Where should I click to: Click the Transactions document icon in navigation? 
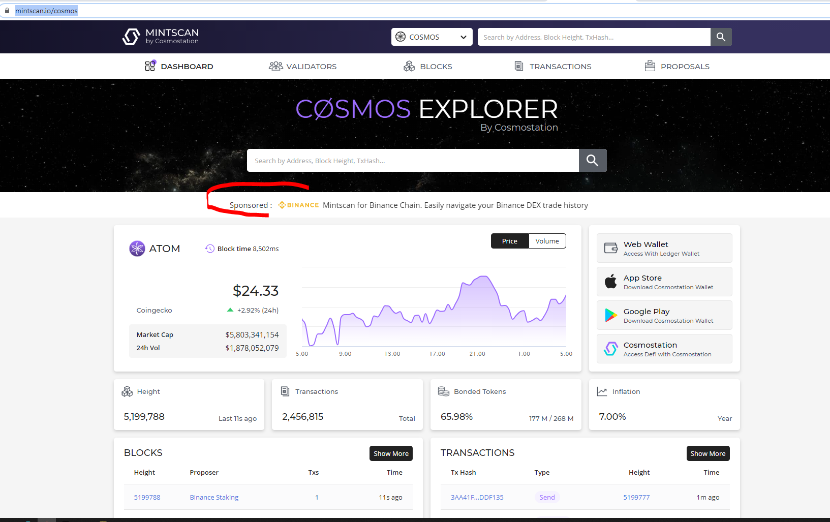click(519, 66)
